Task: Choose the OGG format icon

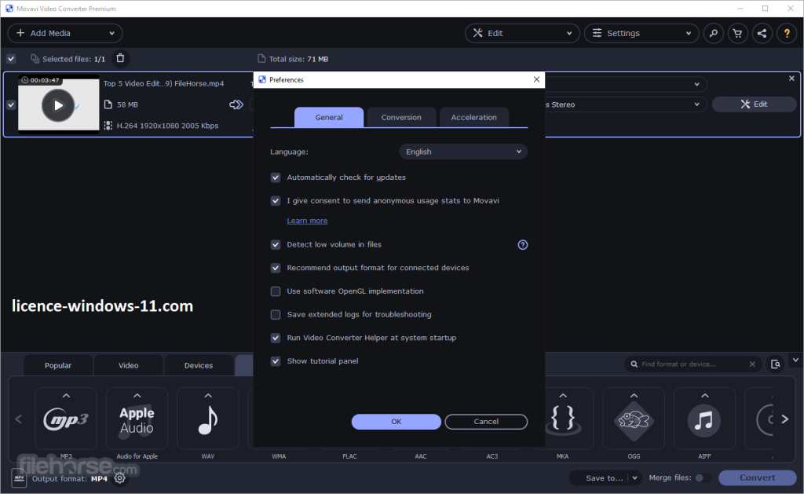Action: tap(633, 419)
